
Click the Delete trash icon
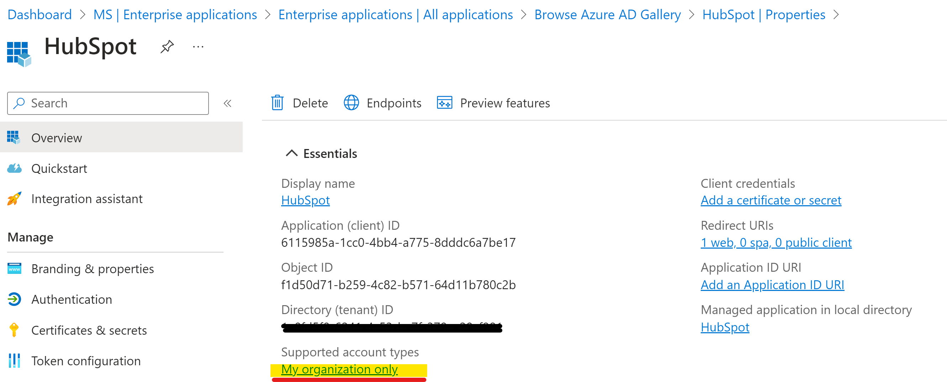click(x=277, y=103)
